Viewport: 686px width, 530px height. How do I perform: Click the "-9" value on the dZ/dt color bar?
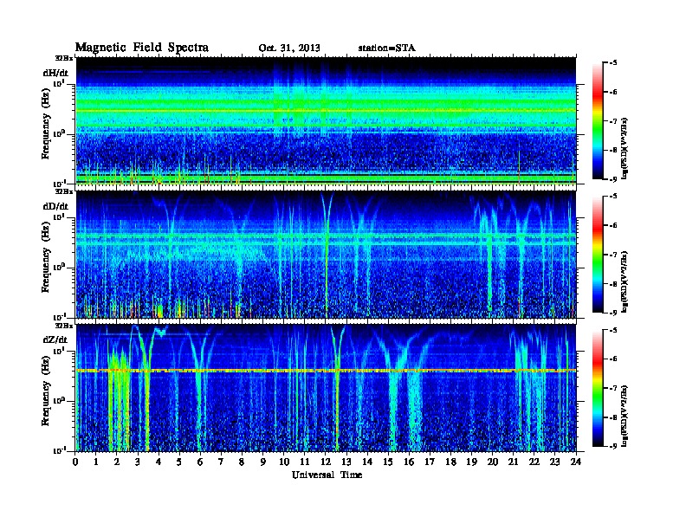click(x=613, y=446)
